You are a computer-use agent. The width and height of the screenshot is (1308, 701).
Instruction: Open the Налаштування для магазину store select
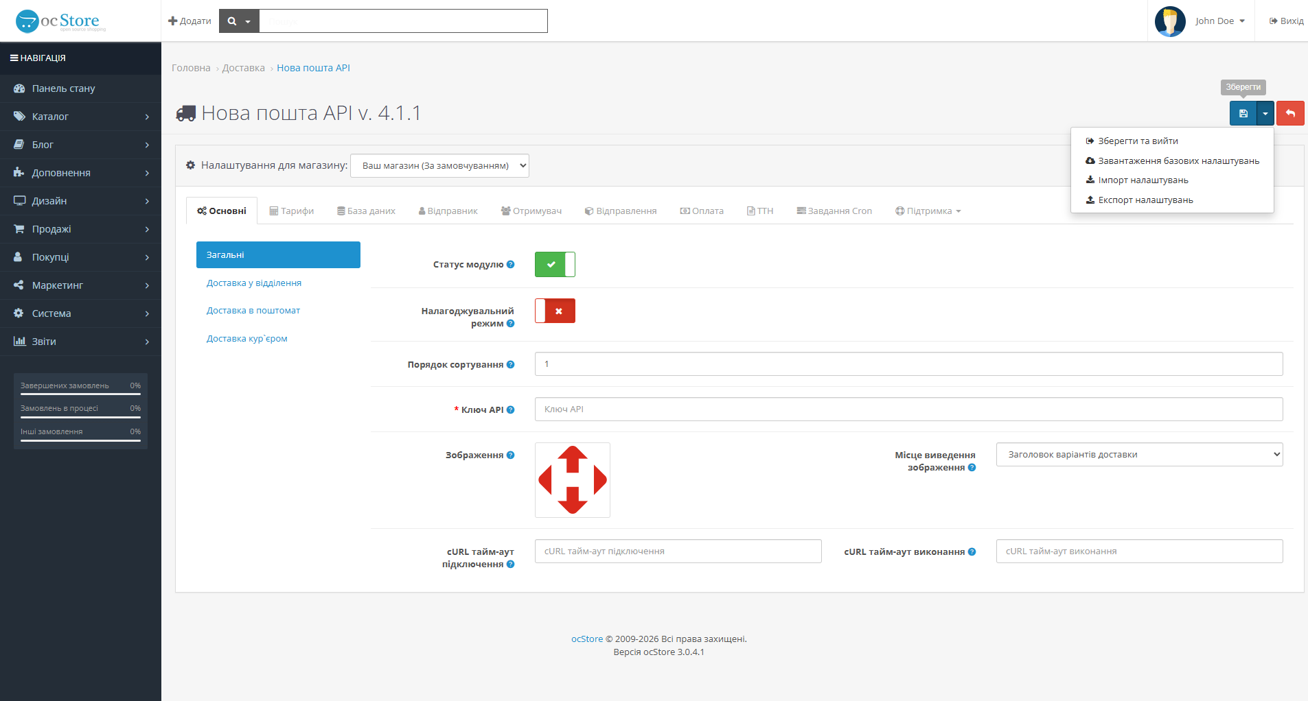pos(439,165)
